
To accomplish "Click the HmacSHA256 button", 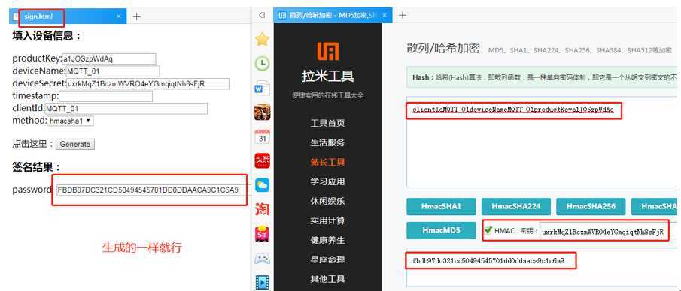I will click(x=591, y=206).
